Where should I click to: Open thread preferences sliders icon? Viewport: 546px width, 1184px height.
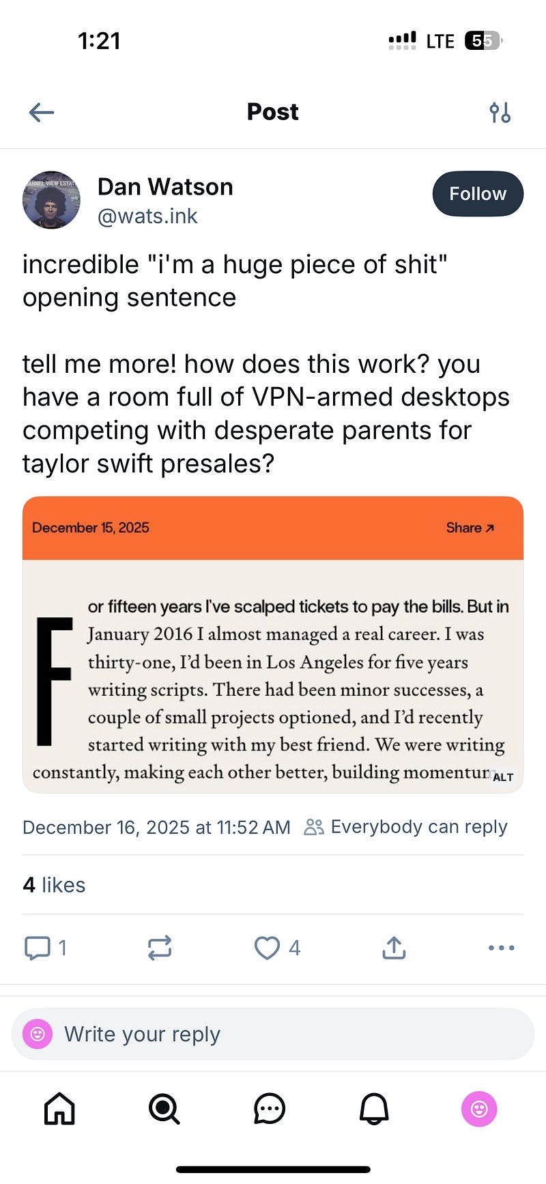(500, 112)
